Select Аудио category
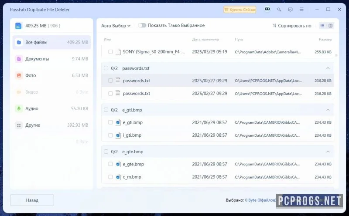The image size is (349, 216). 51,108
